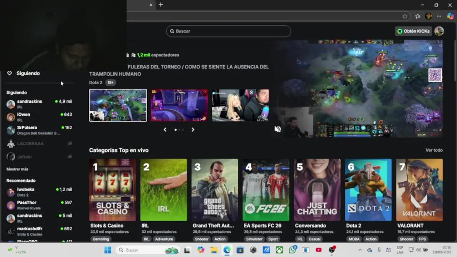Image resolution: width=457 pixels, height=257 pixels.
Task: Close the current browser tab
Action: point(151,5)
